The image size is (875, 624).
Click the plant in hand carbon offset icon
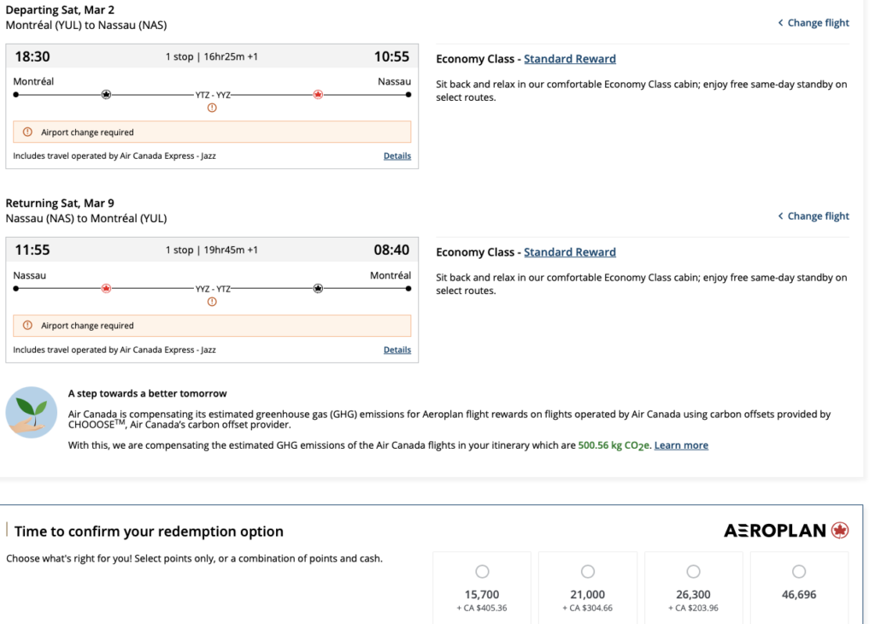pos(31,413)
